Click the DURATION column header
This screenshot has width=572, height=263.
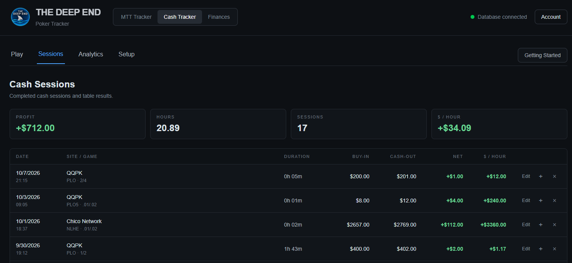297,156
